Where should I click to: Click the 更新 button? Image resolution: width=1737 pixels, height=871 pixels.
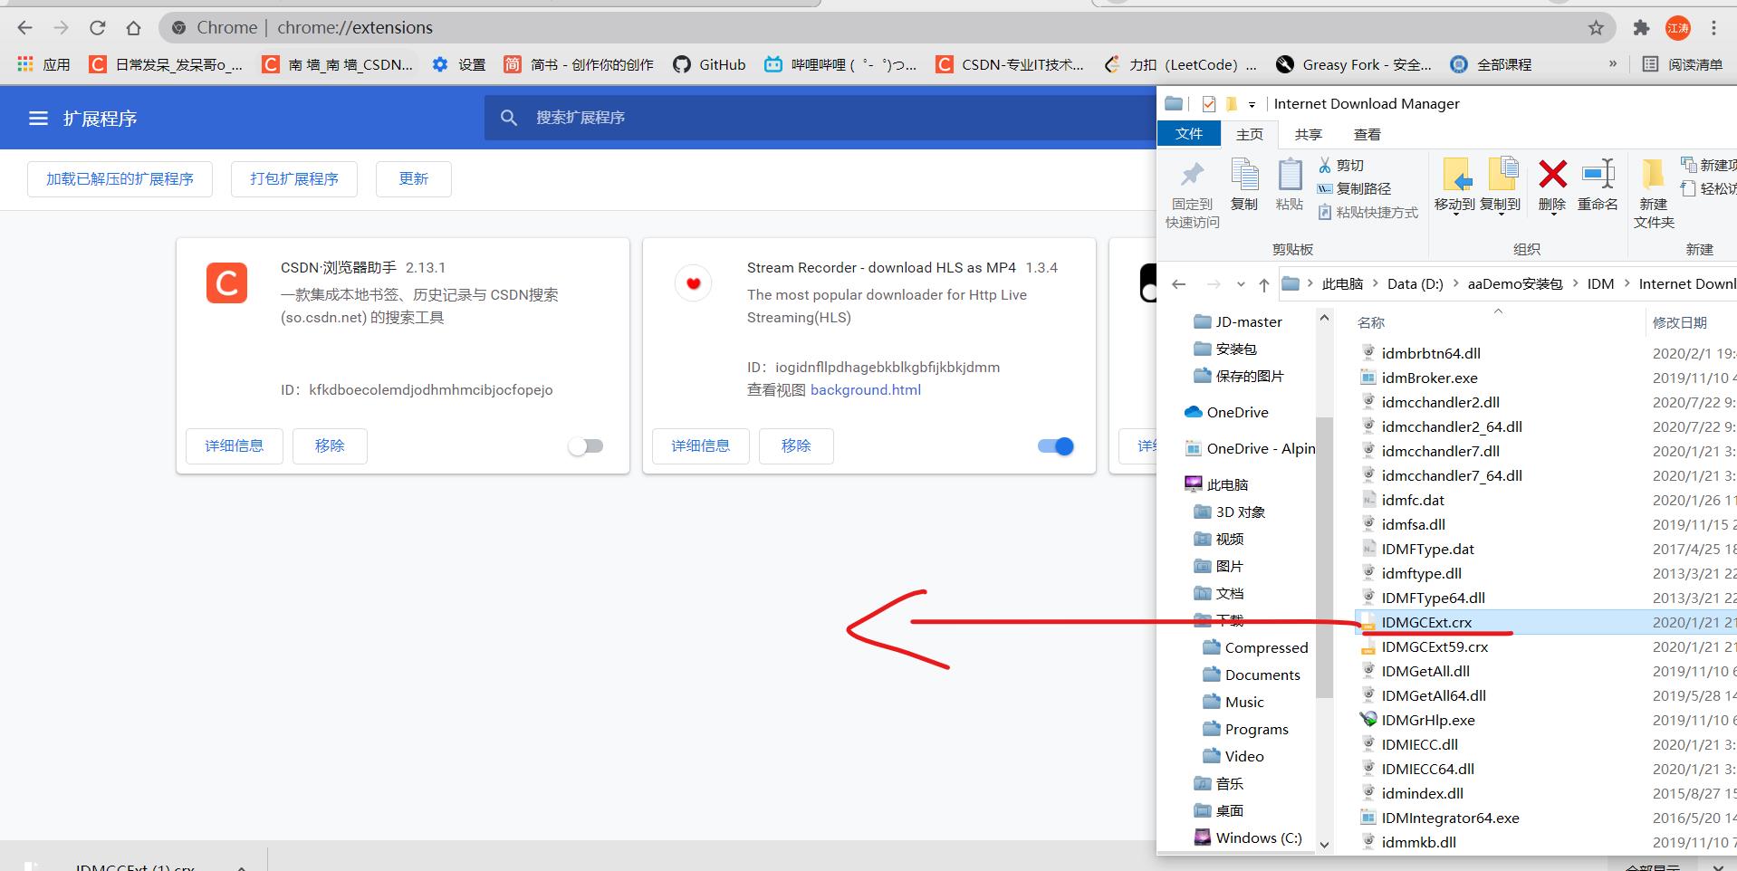tap(414, 179)
